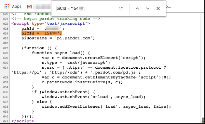This screenshot has width=205, height=124.
Task: Click the vertical scrollbar thumb at bottom right
Action: pos(203,120)
